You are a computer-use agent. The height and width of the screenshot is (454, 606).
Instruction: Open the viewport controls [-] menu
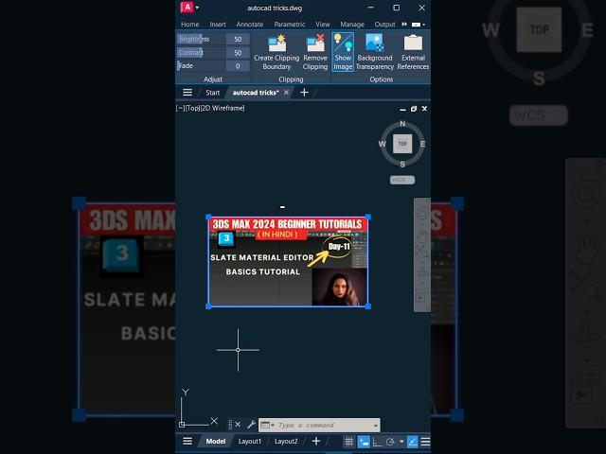(180, 108)
